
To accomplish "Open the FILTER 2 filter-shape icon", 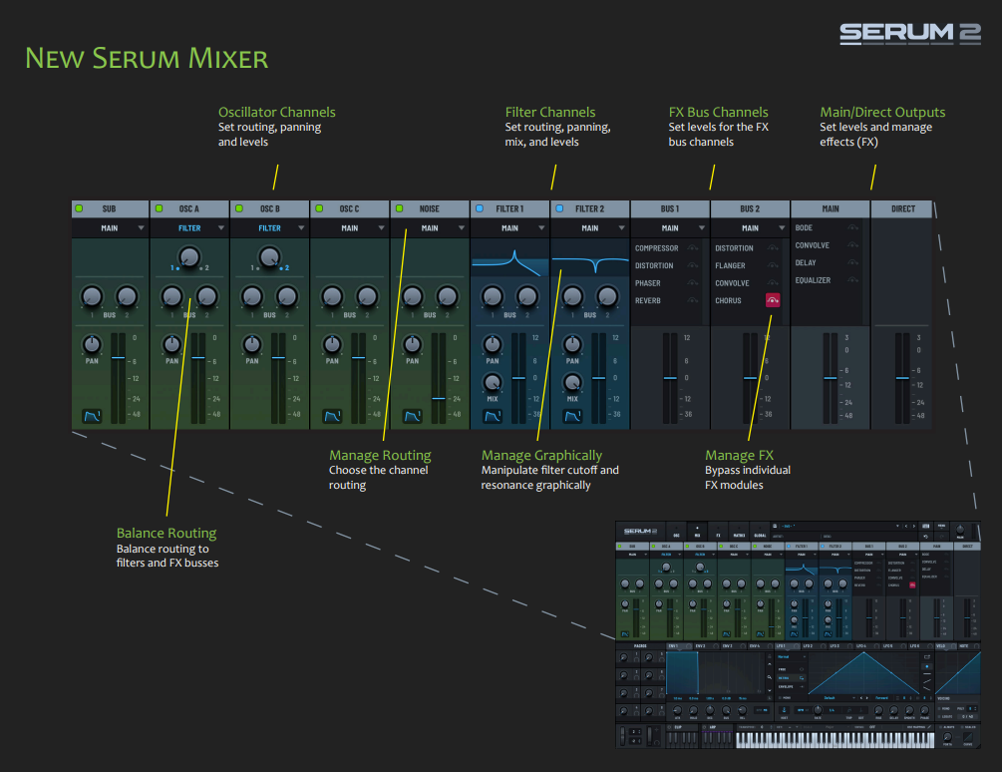I will (572, 416).
